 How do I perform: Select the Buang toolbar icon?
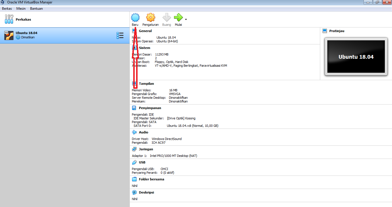coord(167,17)
